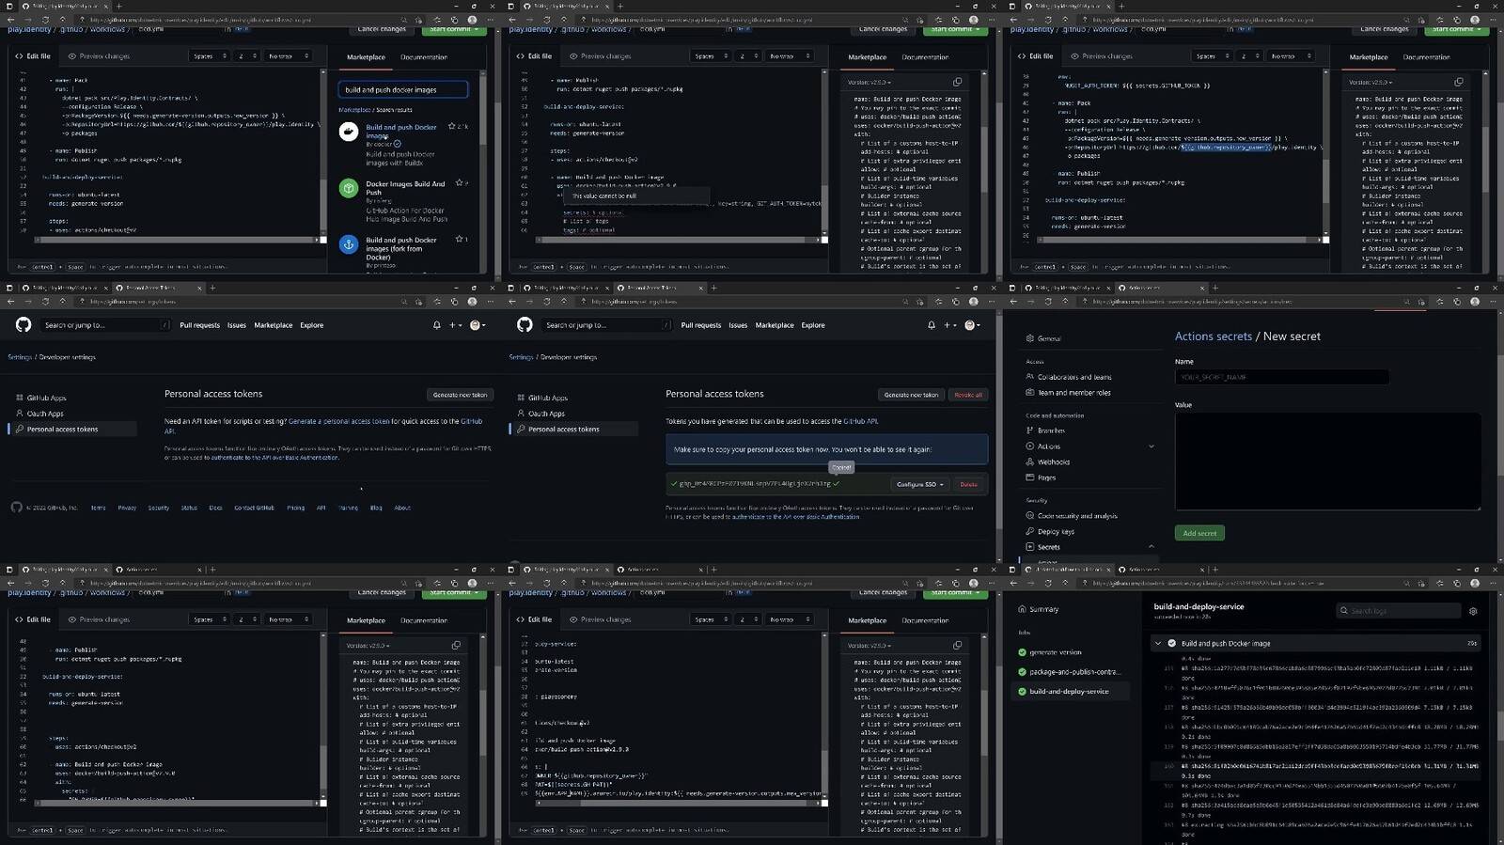The image size is (1504, 845).
Task: Delete the generated ghp token
Action: [x=968, y=484]
